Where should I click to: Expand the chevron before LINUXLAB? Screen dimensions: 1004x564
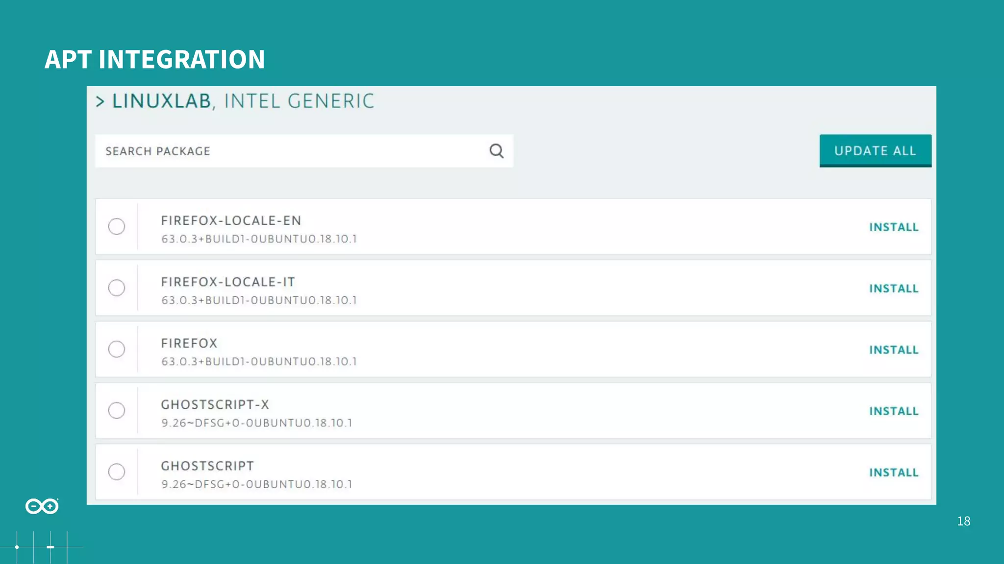click(x=100, y=101)
